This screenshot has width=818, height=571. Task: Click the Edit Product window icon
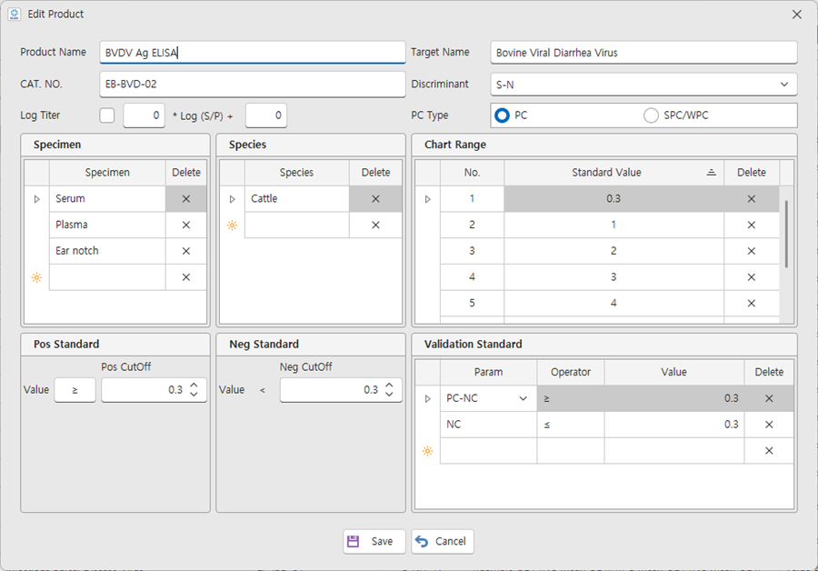pos(15,14)
